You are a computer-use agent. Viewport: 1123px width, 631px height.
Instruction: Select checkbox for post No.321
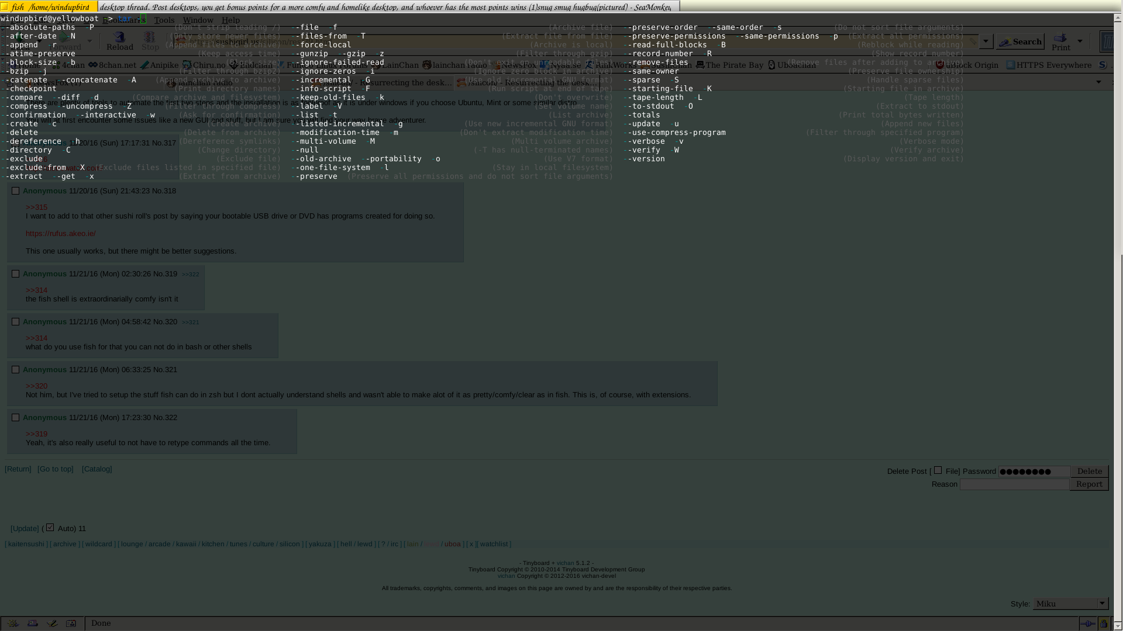(16, 369)
